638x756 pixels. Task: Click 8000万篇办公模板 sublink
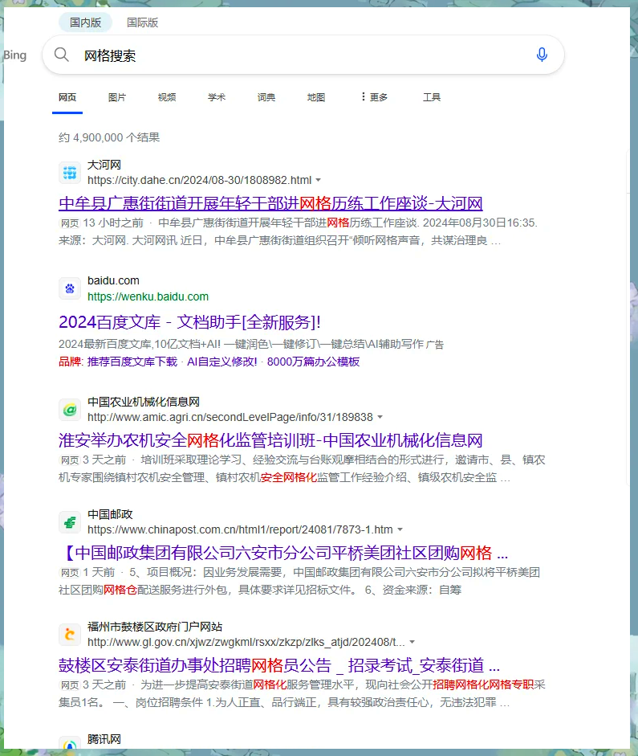click(314, 362)
